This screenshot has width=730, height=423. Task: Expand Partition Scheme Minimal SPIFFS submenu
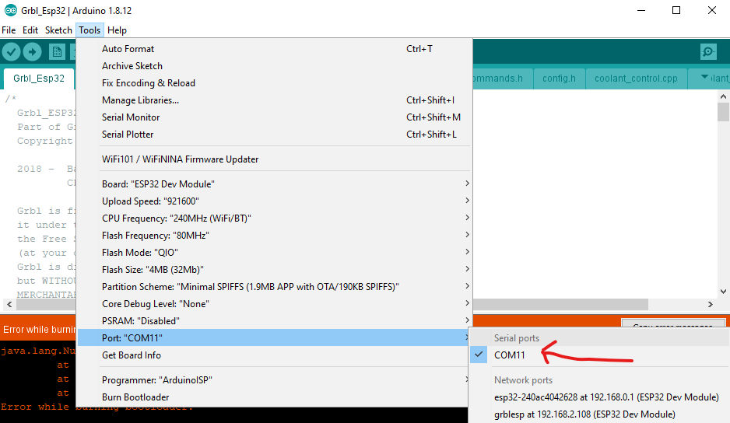274,287
